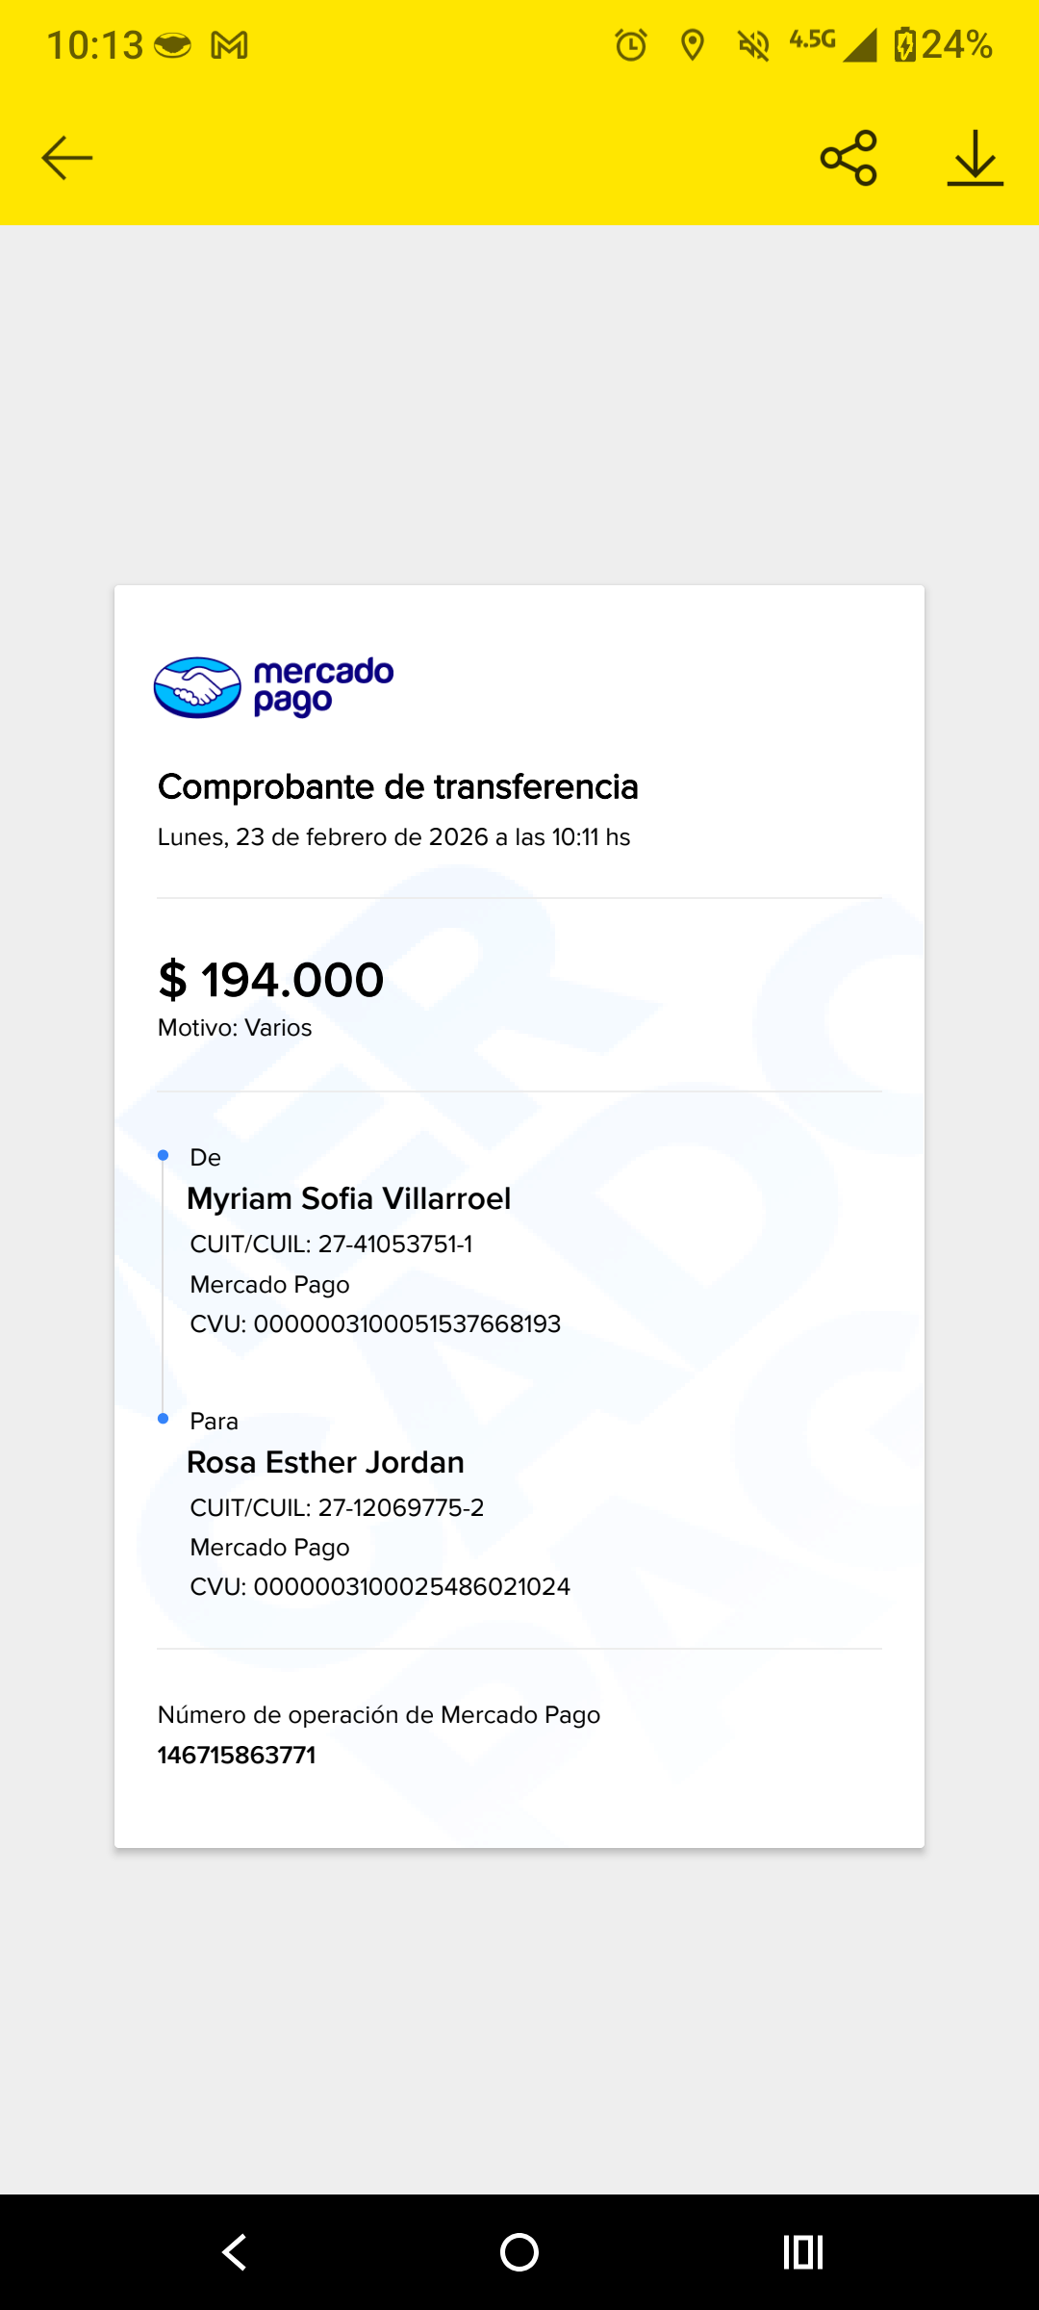This screenshot has width=1039, height=2310.
Task: Tap the 4.5G signal strength indicator
Action: tap(833, 43)
